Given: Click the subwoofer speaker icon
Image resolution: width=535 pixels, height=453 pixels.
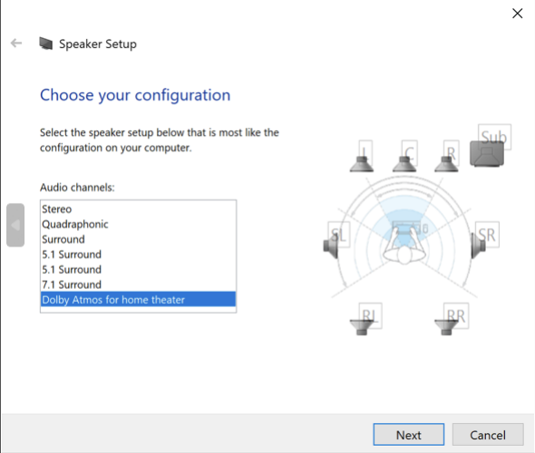Looking at the screenshot, I should [x=487, y=154].
